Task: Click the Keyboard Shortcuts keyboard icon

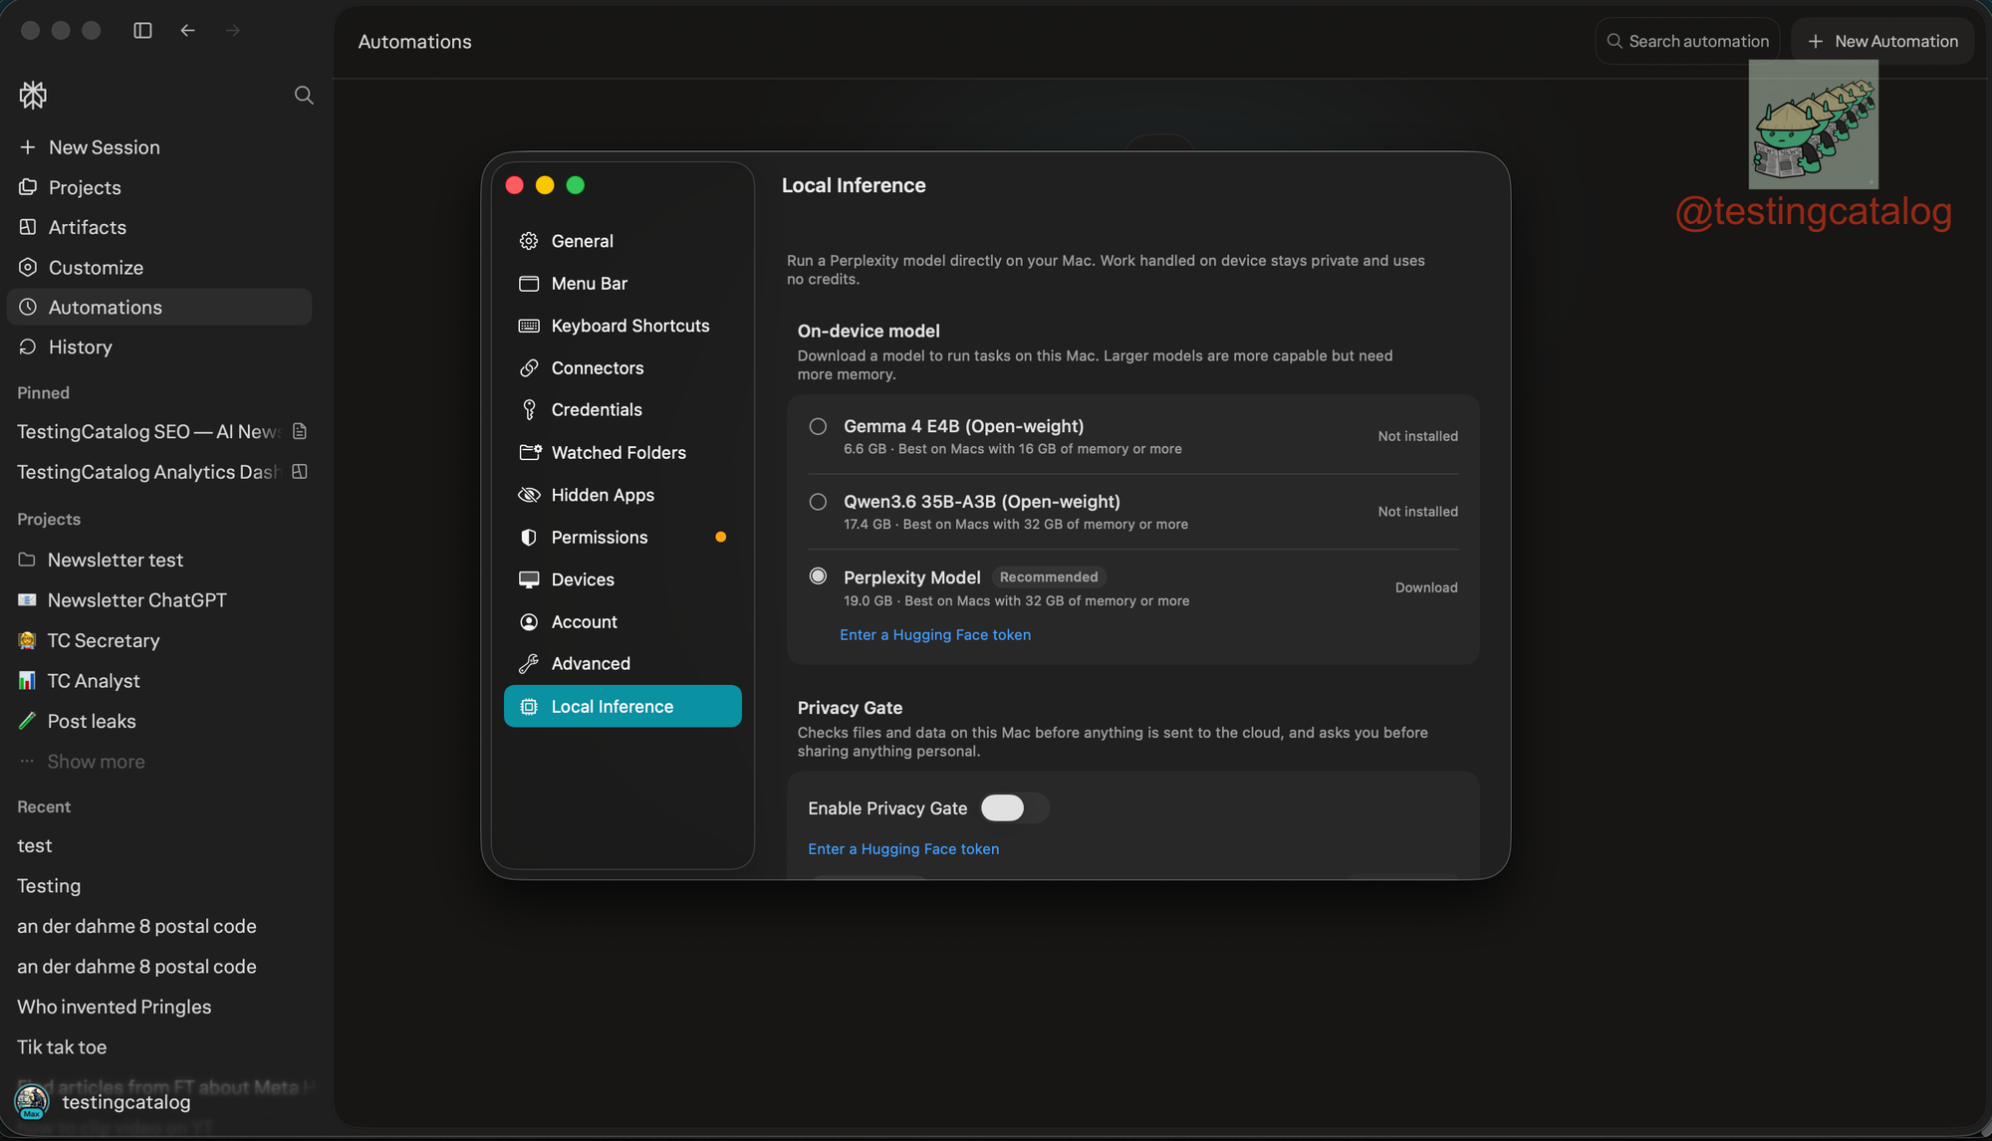Action: point(529,326)
